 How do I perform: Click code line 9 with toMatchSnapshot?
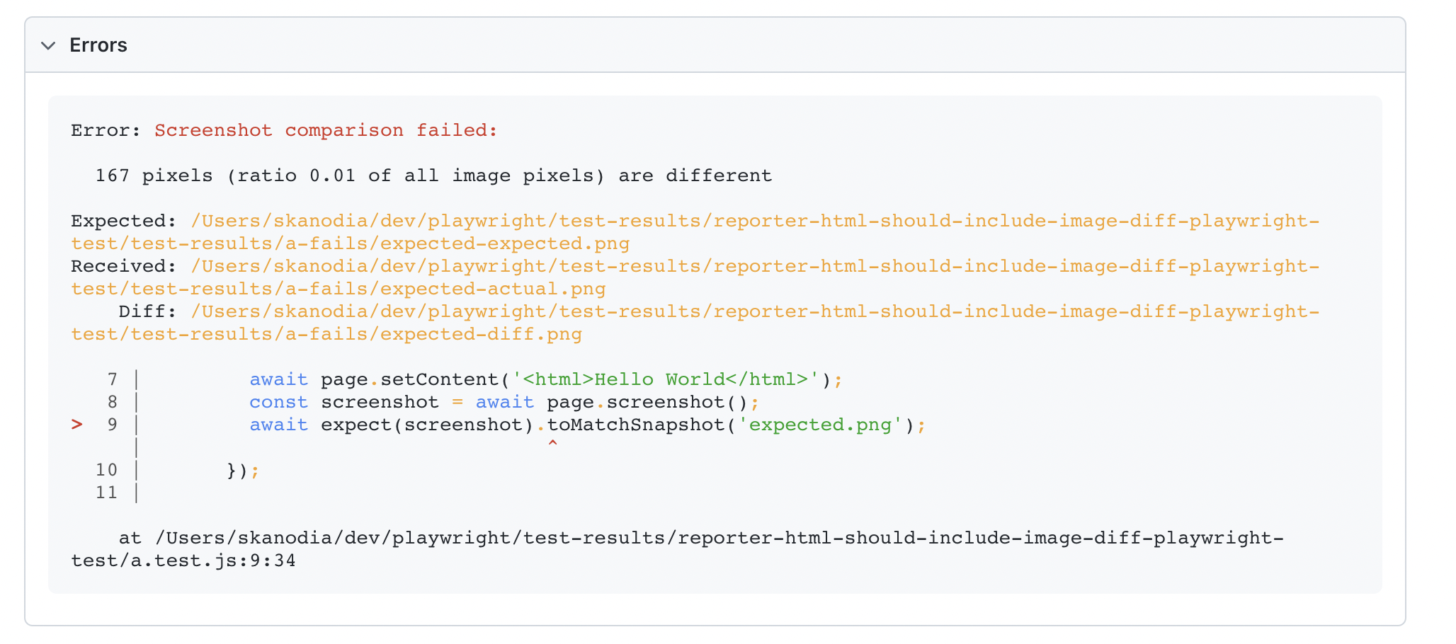(x=587, y=425)
